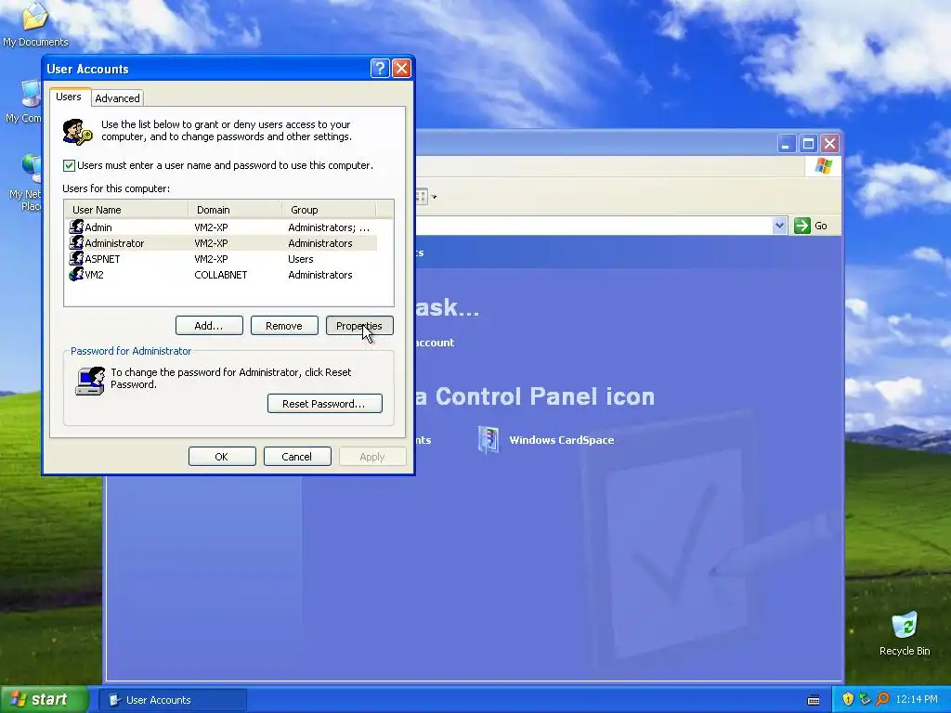Switch to the Advanced tab
Screen dimensions: 951x713
117,98
